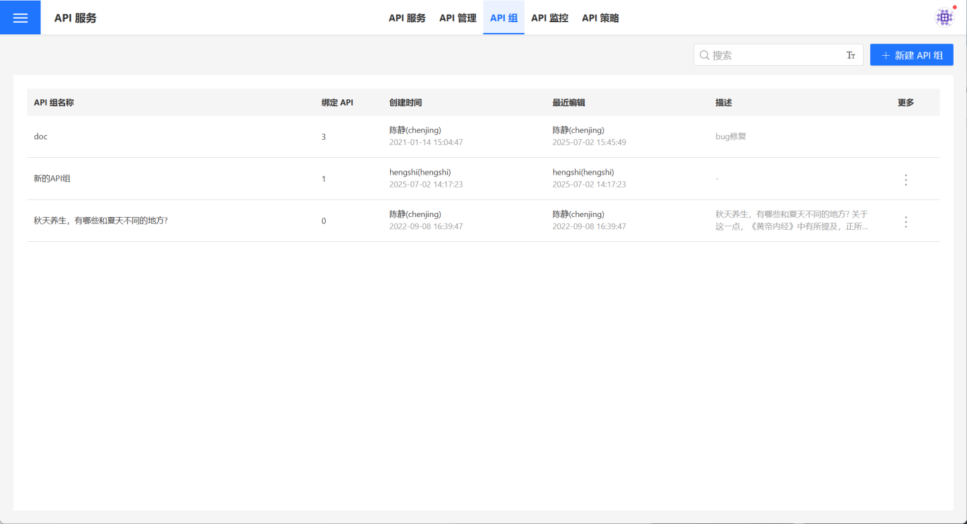Click the doc API group name
The width and height of the screenshot is (967, 524).
click(41, 136)
